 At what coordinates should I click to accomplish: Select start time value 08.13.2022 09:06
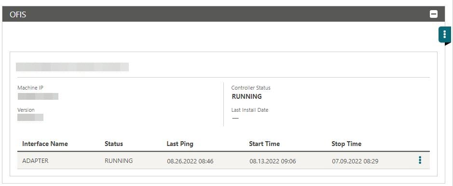pyautogui.click(x=273, y=161)
